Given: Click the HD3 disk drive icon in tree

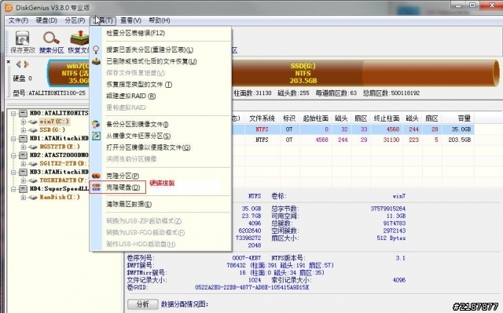Looking at the screenshot, I should point(23,172).
